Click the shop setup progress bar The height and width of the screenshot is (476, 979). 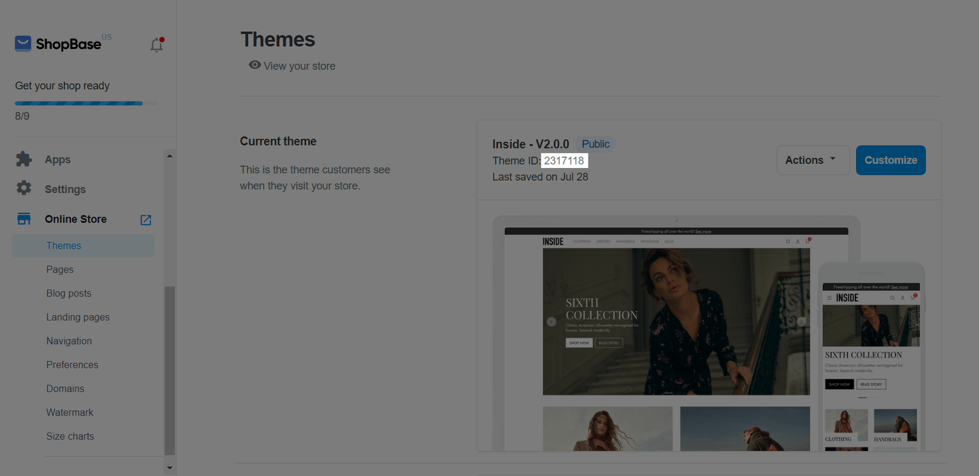coord(79,103)
